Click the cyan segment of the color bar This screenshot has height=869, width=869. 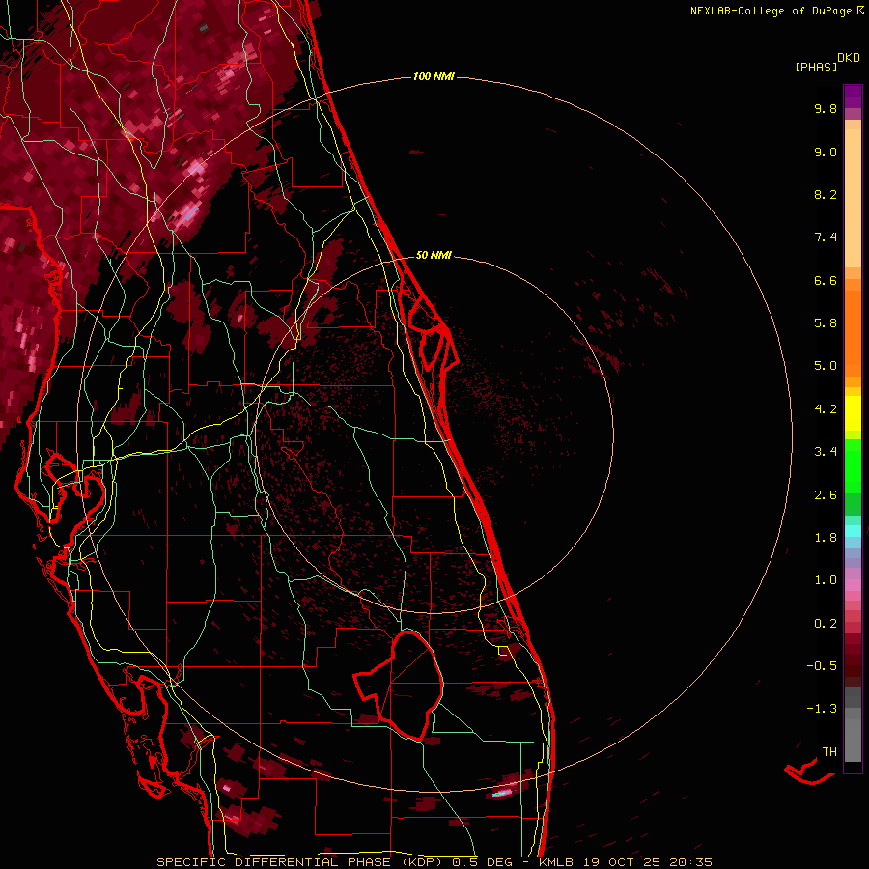point(853,531)
